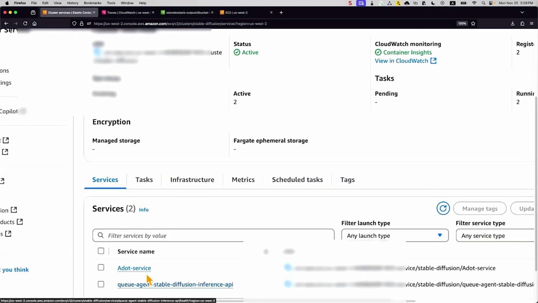Click the Container Insights check icon
The image size is (538, 303).
point(378,53)
